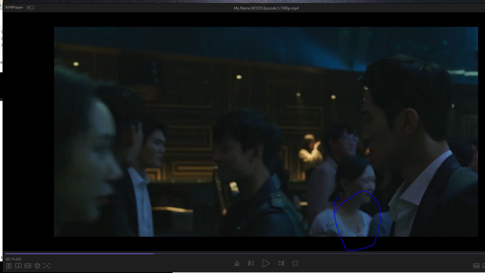Viewport: 485px width, 273px height.
Task: Open the playlist panel icon
Action: click(x=9, y=266)
